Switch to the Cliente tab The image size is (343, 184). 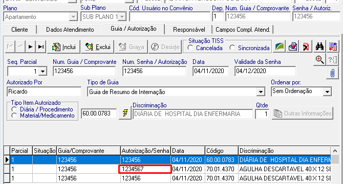[x=19, y=30]
